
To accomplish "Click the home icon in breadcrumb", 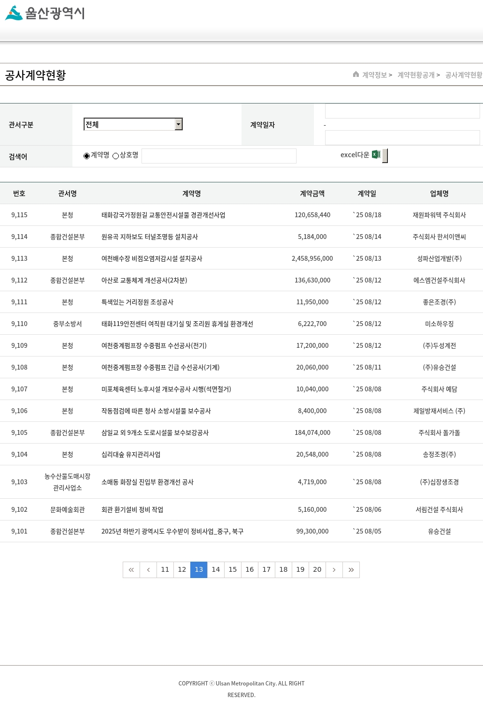I will [356, 74].
